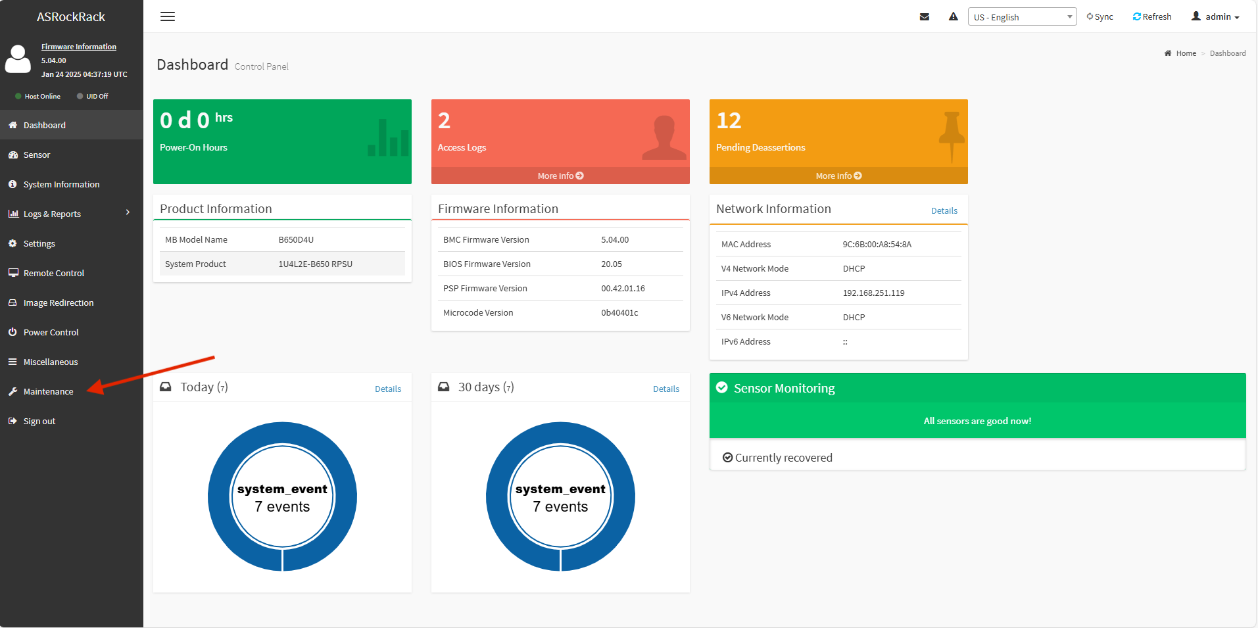
Task: Click the Home breadcrumb icon
Action: [x=1168, y=53]
